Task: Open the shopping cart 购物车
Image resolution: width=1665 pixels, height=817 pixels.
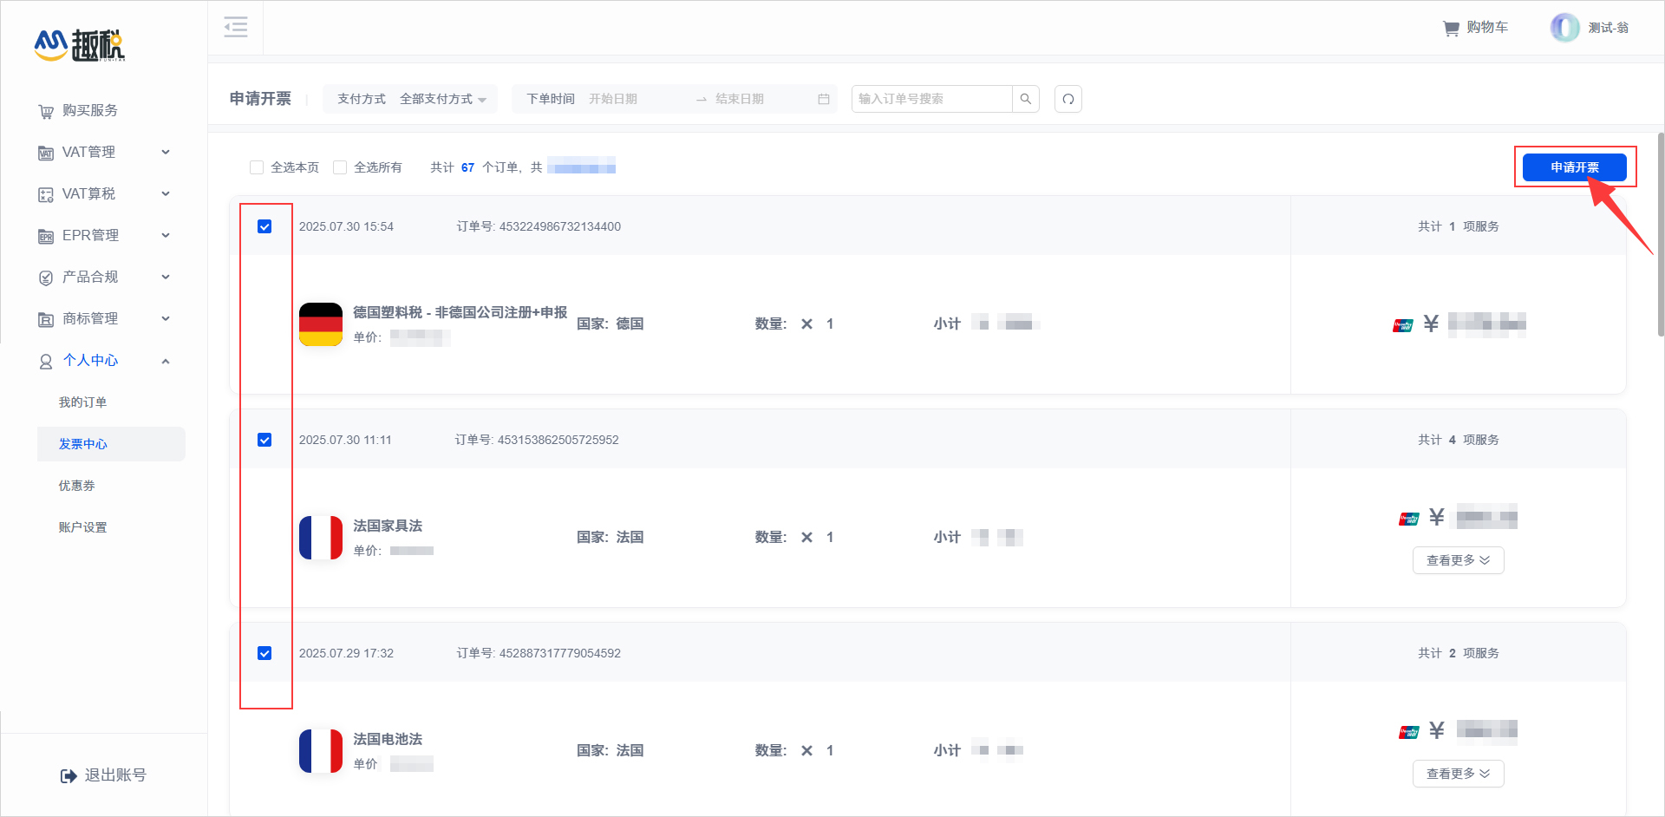Action: [x=1474, y=27]
